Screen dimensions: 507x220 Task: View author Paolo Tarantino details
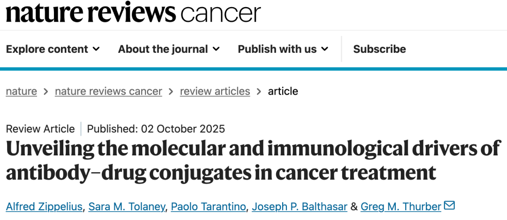(208, 206)
